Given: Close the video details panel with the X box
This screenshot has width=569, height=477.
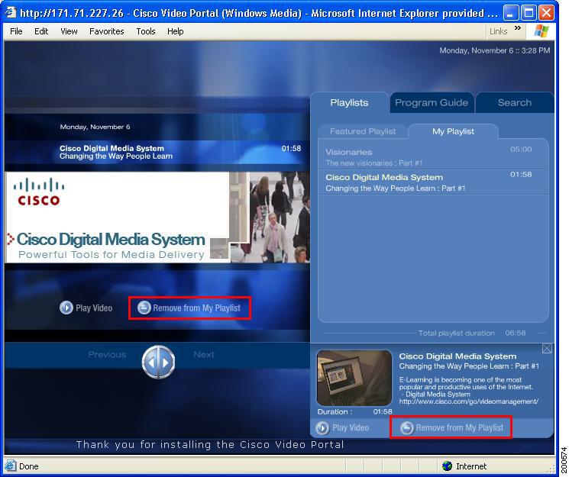Looking at the screenshot, I should pos(547,349).
